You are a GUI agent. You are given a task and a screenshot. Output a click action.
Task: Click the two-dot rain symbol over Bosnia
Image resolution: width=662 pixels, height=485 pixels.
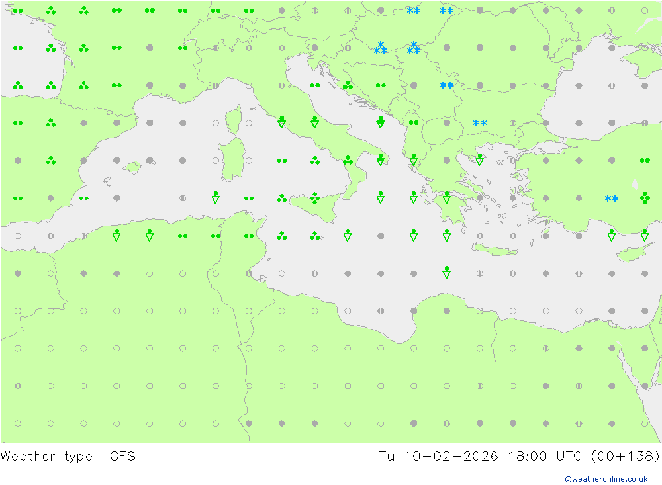pyautogui.click(x=381, y=85)
